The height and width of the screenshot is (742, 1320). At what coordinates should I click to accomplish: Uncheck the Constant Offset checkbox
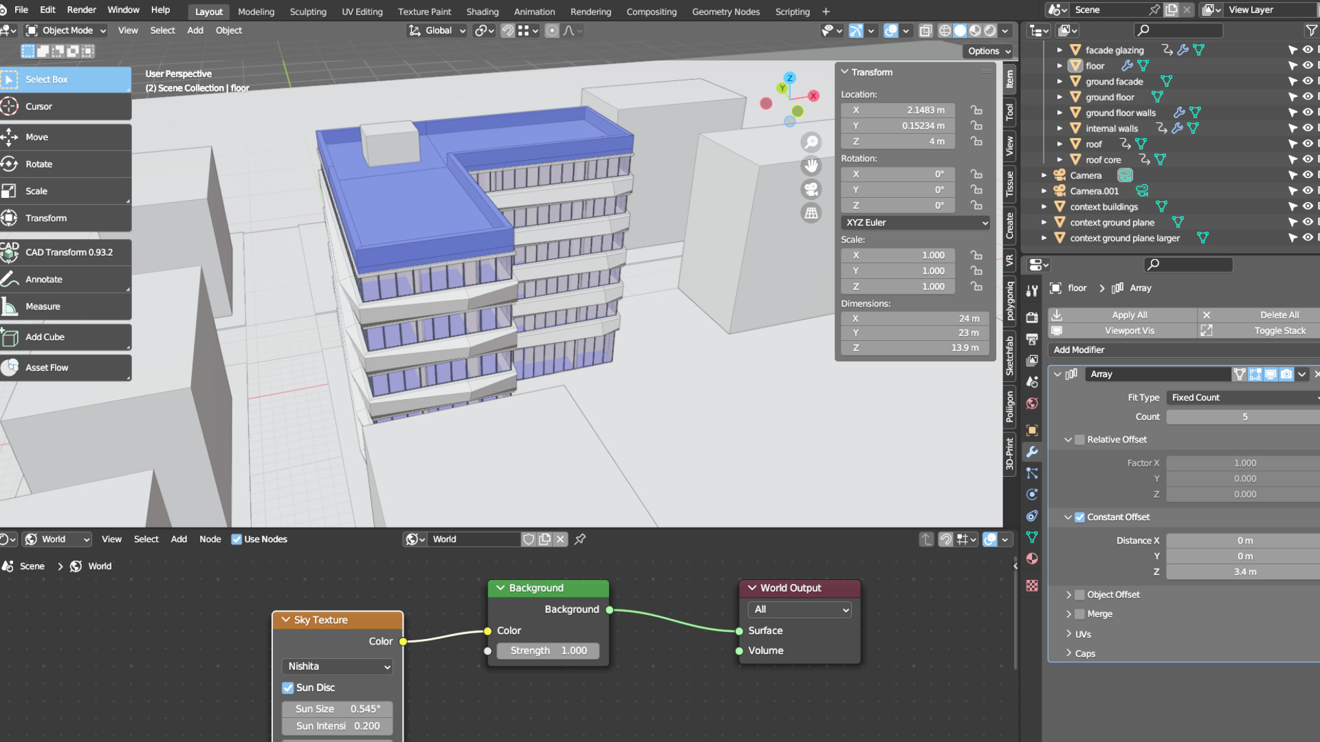click(1079, 517)
